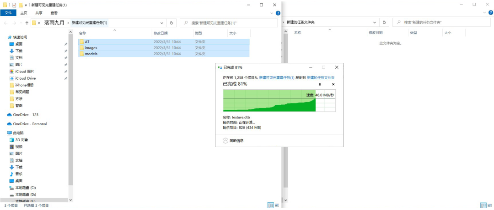The image size is (494, 210).
Task: Open pinned 桌面 under 快速访问
Action: tap(19, 44)
